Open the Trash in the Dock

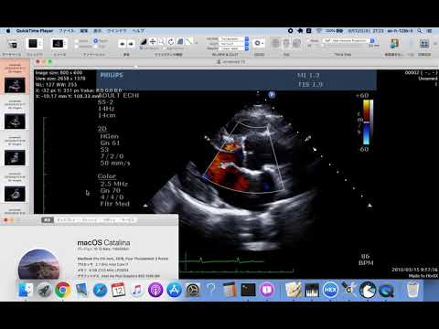pyautogui.click(x=412, y=290)
